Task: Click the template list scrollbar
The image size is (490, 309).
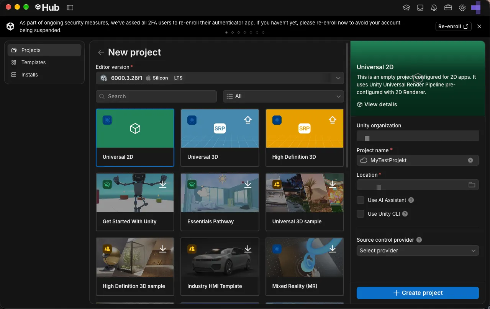Action: point(347,105)
